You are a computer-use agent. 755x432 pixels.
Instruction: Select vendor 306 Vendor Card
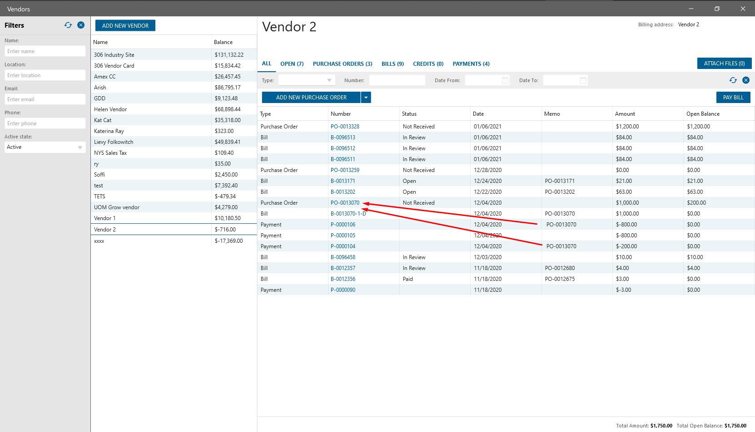[x=174, y=65]
